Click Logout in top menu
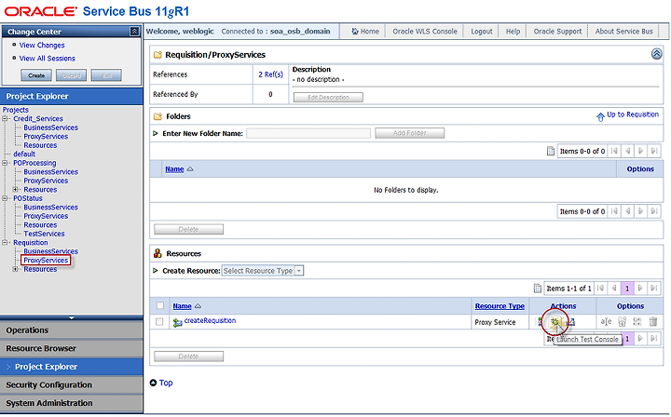671x417 pixels. point(482,32)
